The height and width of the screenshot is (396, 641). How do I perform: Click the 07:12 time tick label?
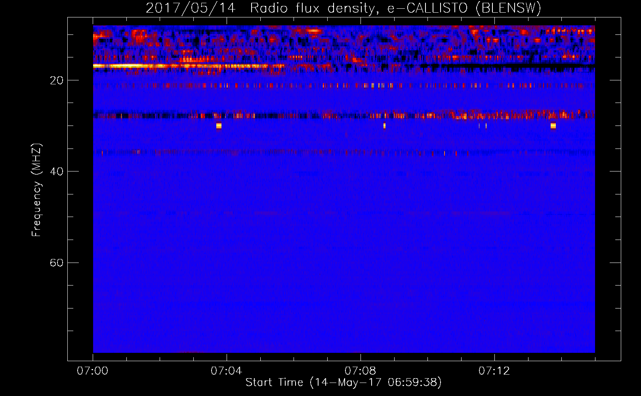tap(494, 371)
